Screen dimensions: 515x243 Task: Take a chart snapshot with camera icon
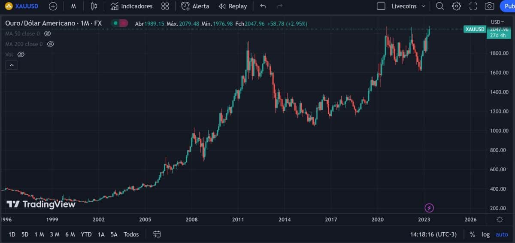click(489, 6)
